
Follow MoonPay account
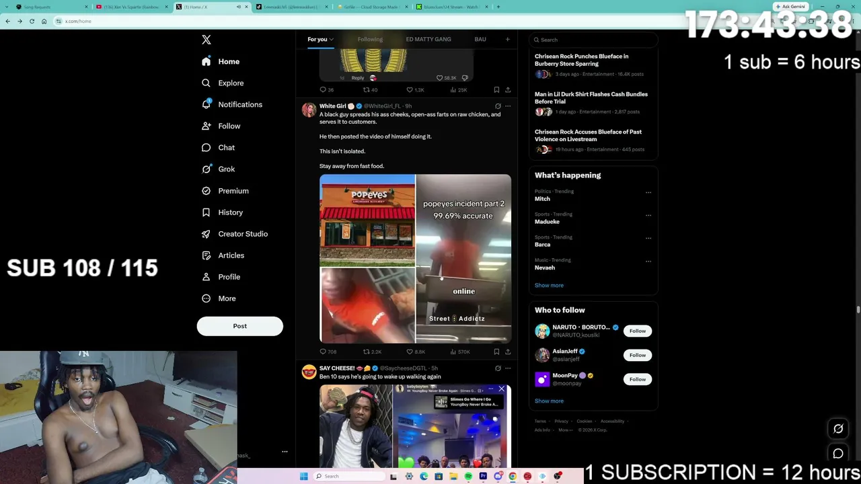[x=638, y=379]
